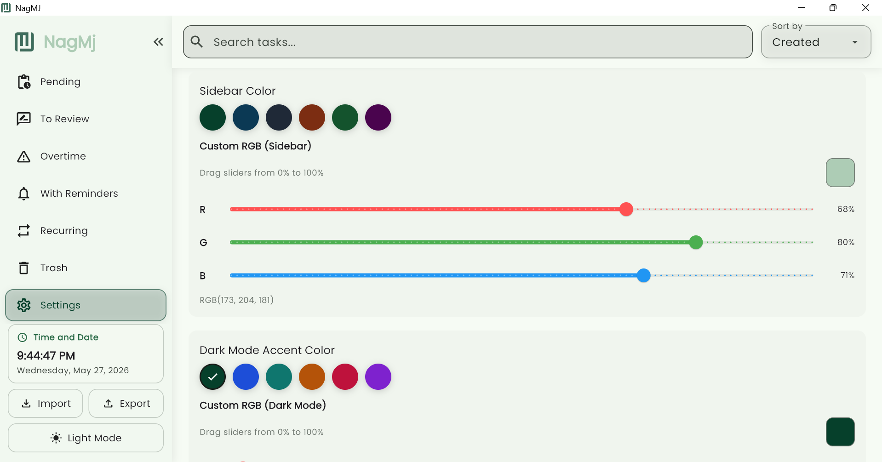Pick the dark slate sidebar color swatch
This screenshot has height=462, width=882.
[279, 118]
